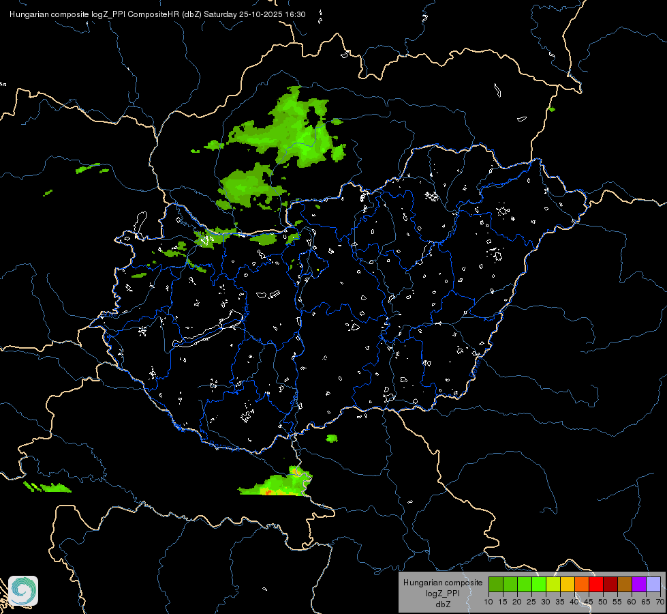Click the legend label '65'

[646, 602]
